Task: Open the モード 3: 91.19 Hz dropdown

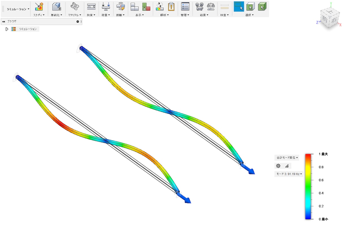Action: point(289,174)
